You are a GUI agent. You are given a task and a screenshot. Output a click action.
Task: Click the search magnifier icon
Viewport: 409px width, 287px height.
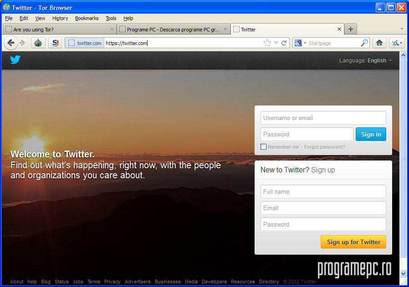tap(364, 43)
